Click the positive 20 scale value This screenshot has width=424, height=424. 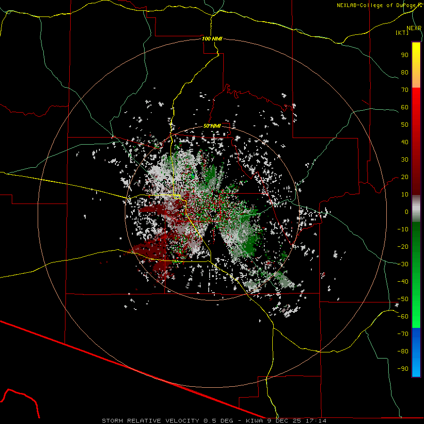click(x=405, y=177)
